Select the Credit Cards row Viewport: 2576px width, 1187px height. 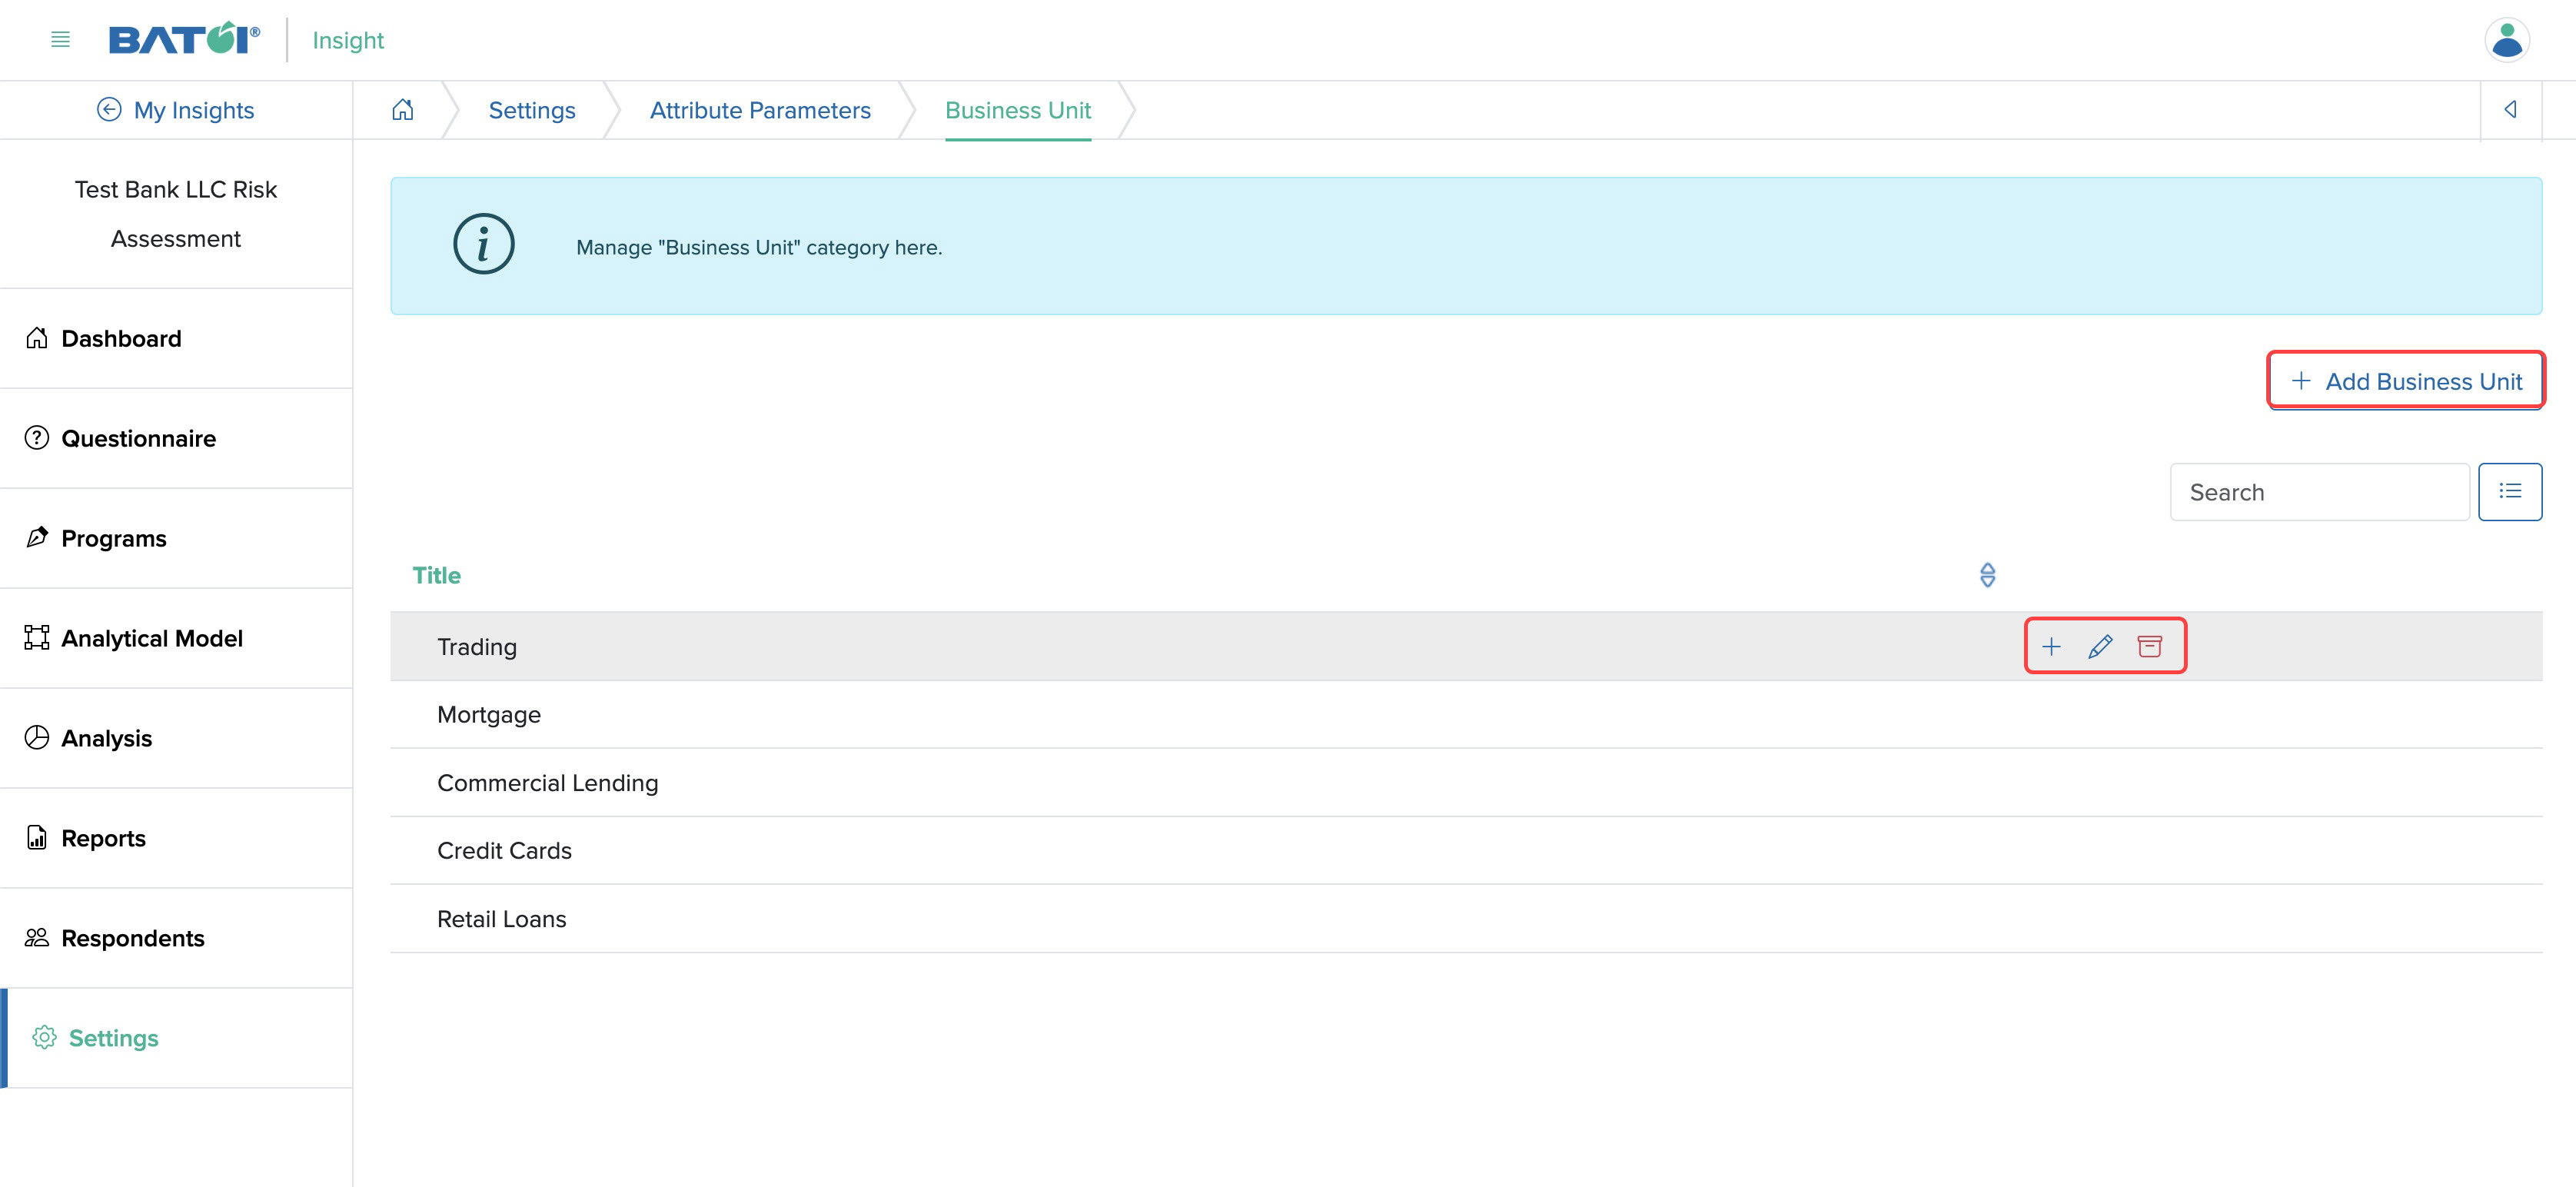coord(1466,851)
